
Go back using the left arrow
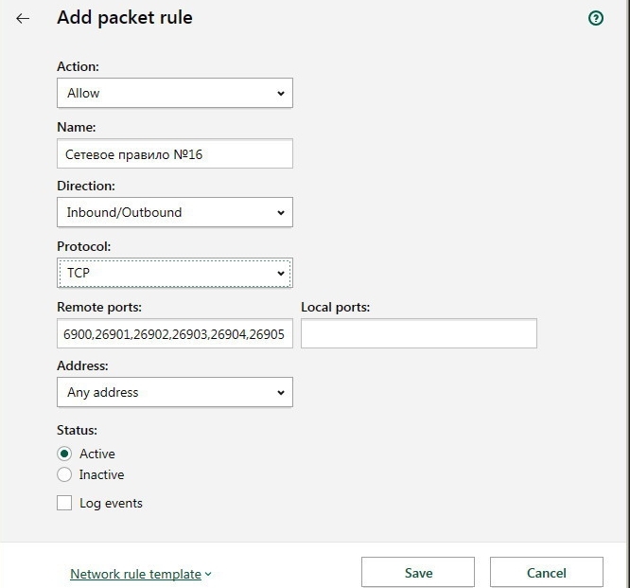tap(23, 18)
